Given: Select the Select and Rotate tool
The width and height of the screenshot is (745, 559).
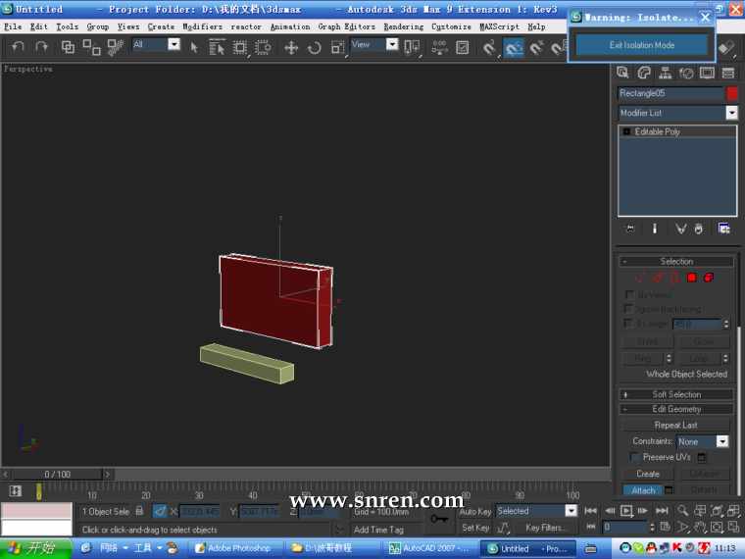Looking at the screenshot, I should point(314,47).
